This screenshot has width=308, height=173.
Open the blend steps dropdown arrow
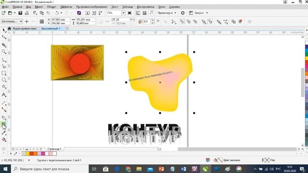131,20
